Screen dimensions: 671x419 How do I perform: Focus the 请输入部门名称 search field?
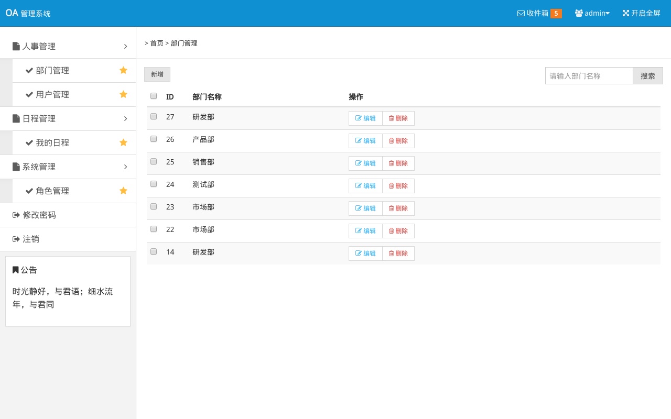click(589, 75)
